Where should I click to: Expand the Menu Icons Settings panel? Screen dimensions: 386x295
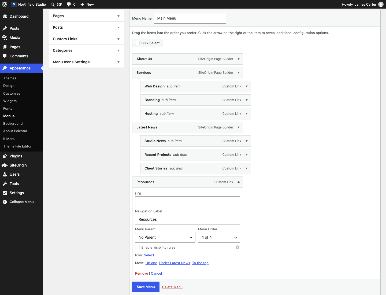[118, 62]
